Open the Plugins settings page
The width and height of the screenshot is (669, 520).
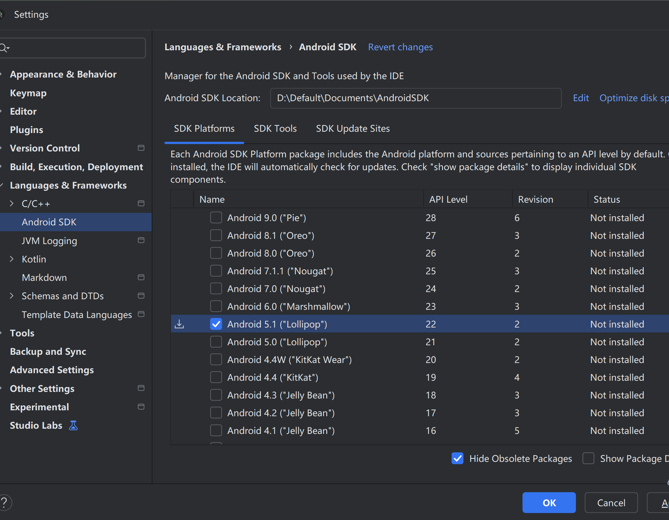(x=27, y=130)
